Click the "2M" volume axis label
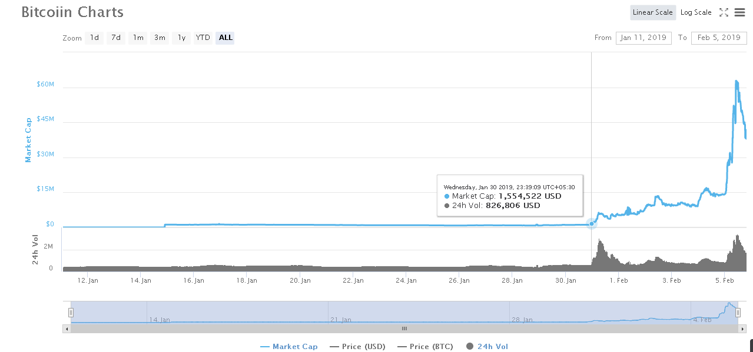Screen dimensions: 753x352 [x=48, y=246]
